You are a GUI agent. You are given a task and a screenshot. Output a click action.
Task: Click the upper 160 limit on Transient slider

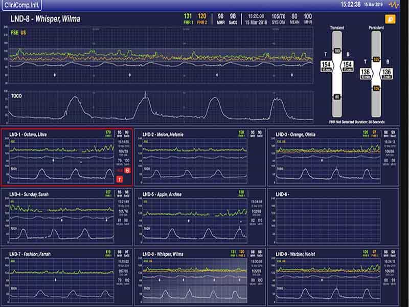(x=337, y=51)
